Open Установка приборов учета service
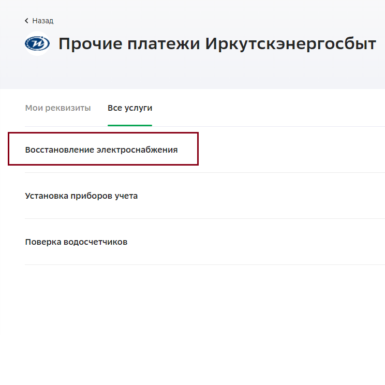Image resolution: width=385 pixels, height=385 pixels. 81,196
